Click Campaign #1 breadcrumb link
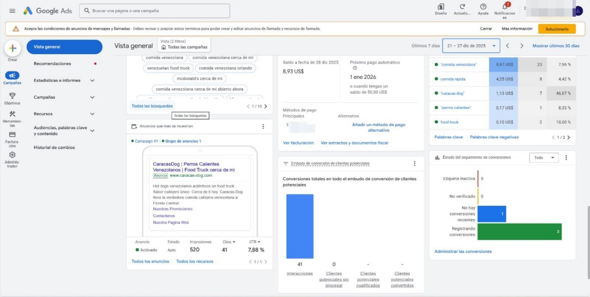The image size is (590, 297). [146, 141]
